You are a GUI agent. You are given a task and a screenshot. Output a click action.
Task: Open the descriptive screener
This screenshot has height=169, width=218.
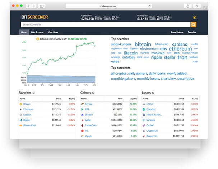(186, 79)
